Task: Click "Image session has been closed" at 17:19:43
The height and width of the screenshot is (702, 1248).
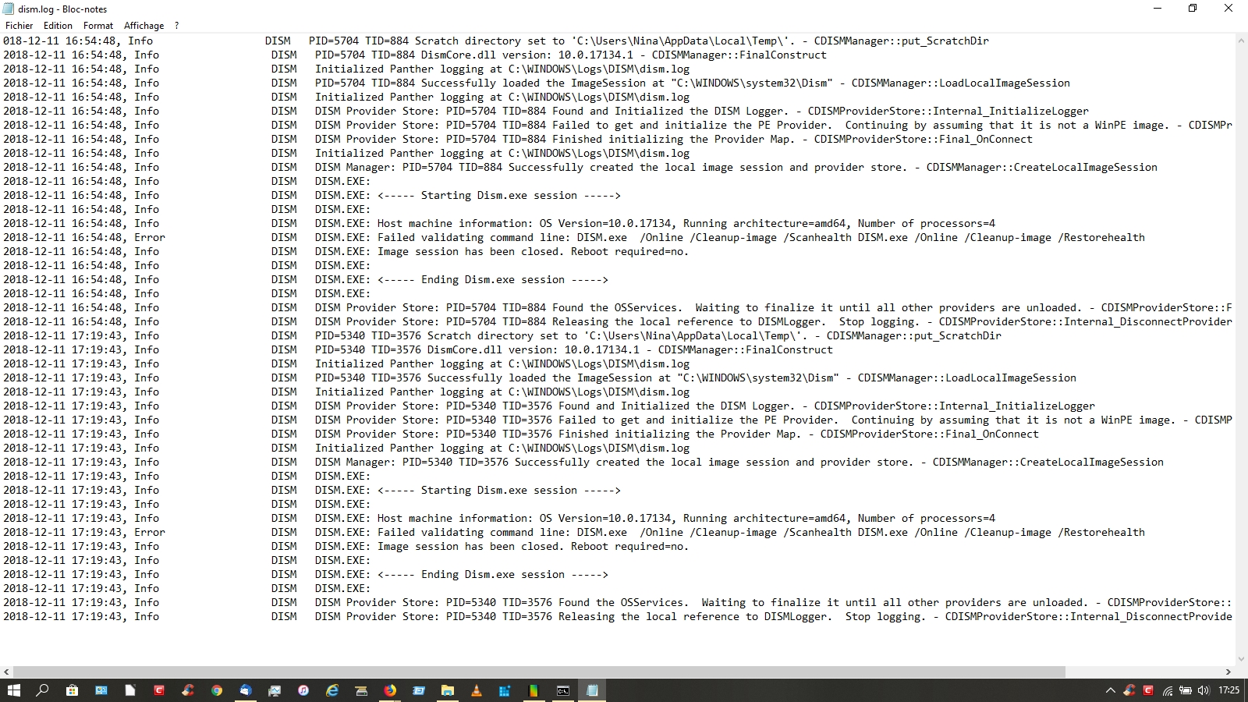Action: coord(468,546)
